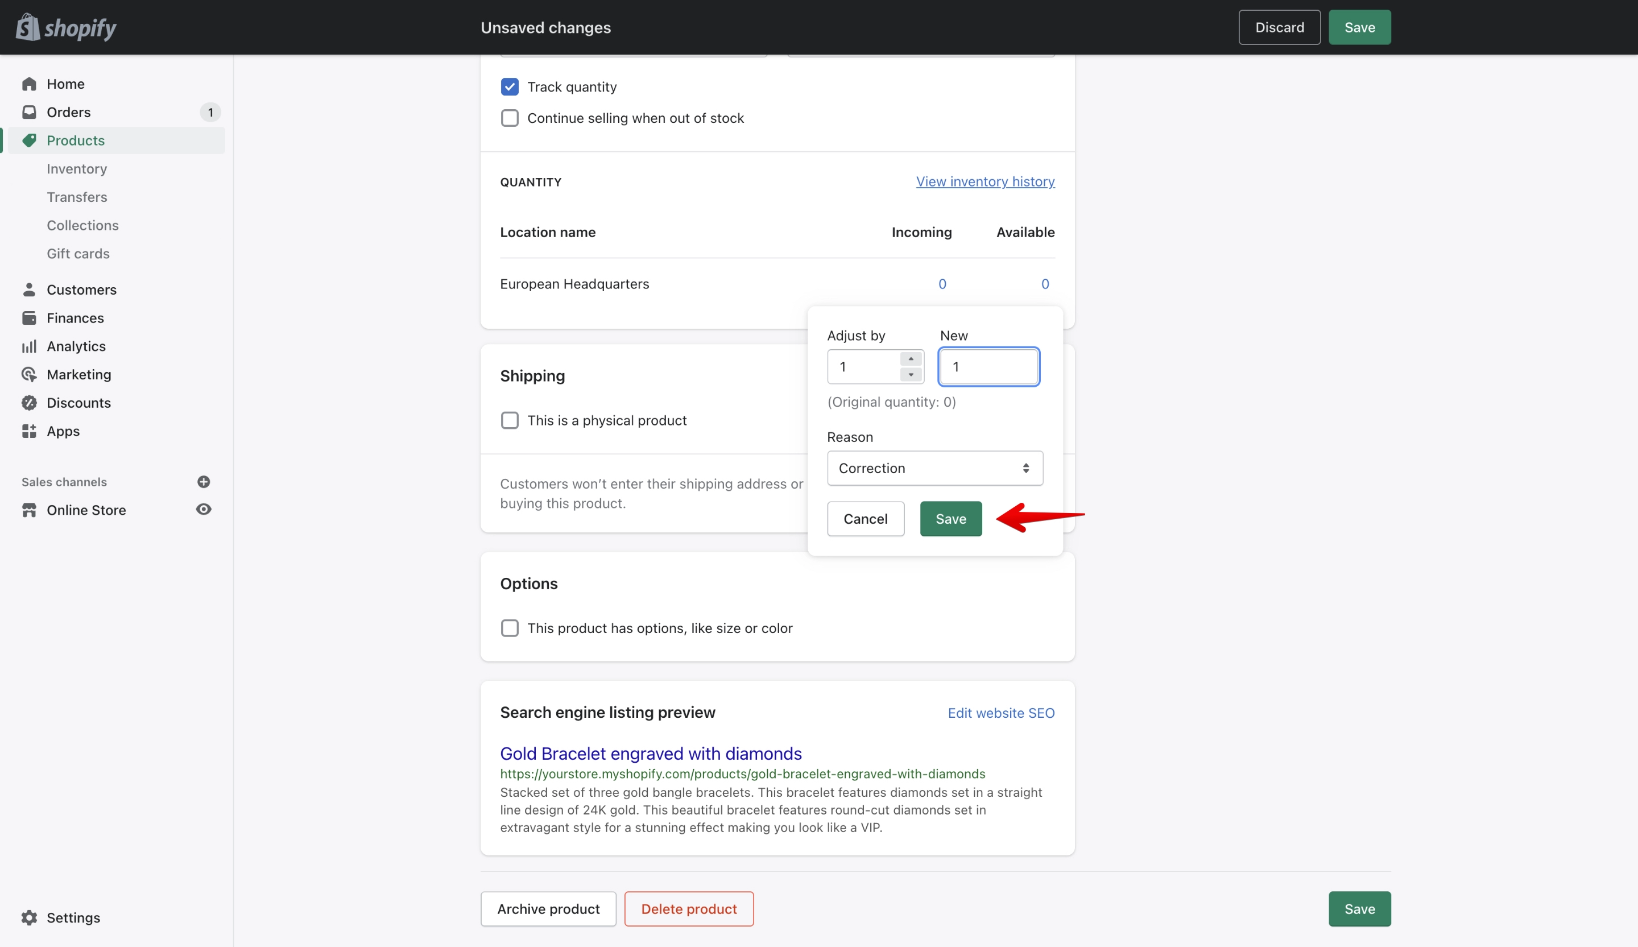Click the New quantity input field
This screenshot has width=1638, height=947.
click(988, 367)
